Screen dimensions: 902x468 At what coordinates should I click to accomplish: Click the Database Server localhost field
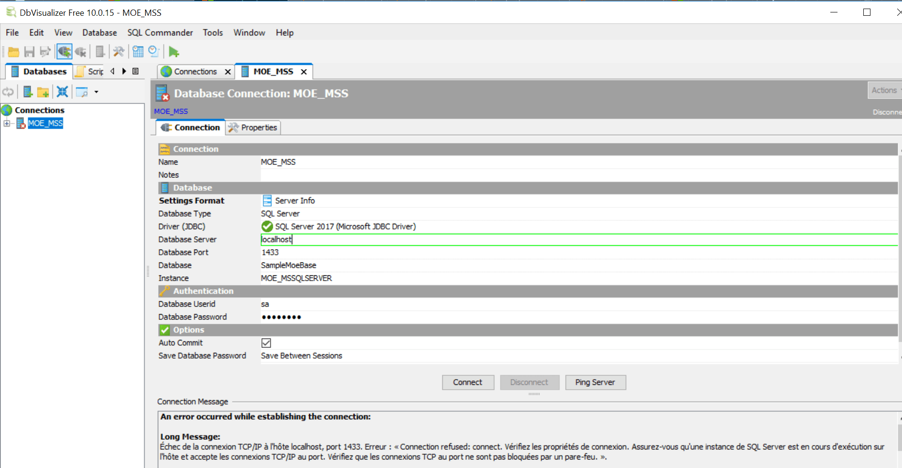579,239
